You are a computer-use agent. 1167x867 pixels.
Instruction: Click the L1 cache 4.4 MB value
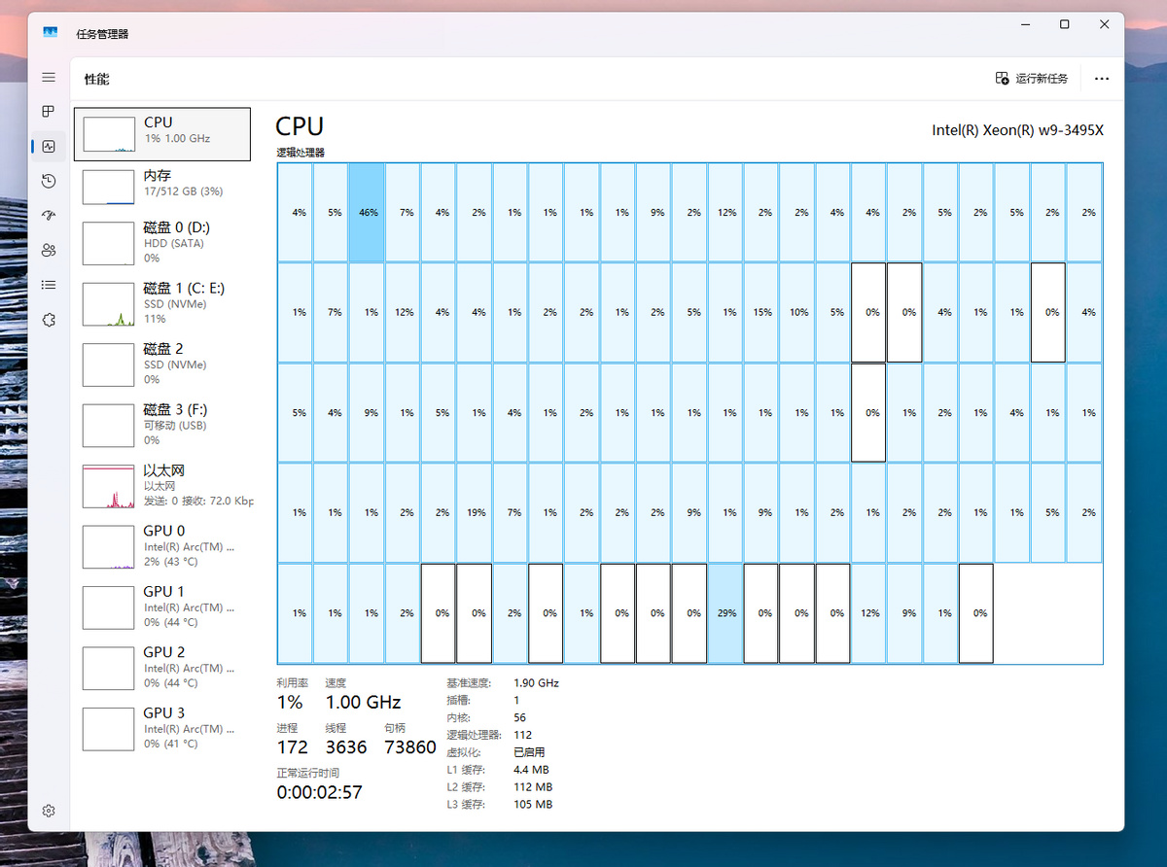click(531, 770)
